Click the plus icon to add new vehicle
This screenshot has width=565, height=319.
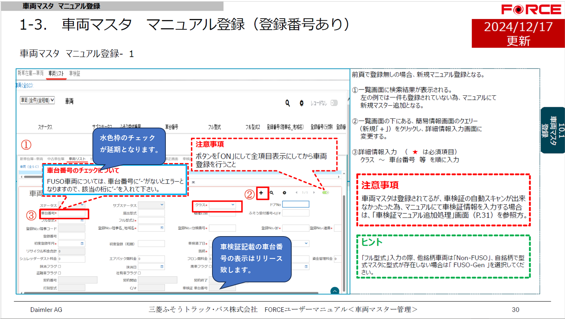click(x=261, y=193)
